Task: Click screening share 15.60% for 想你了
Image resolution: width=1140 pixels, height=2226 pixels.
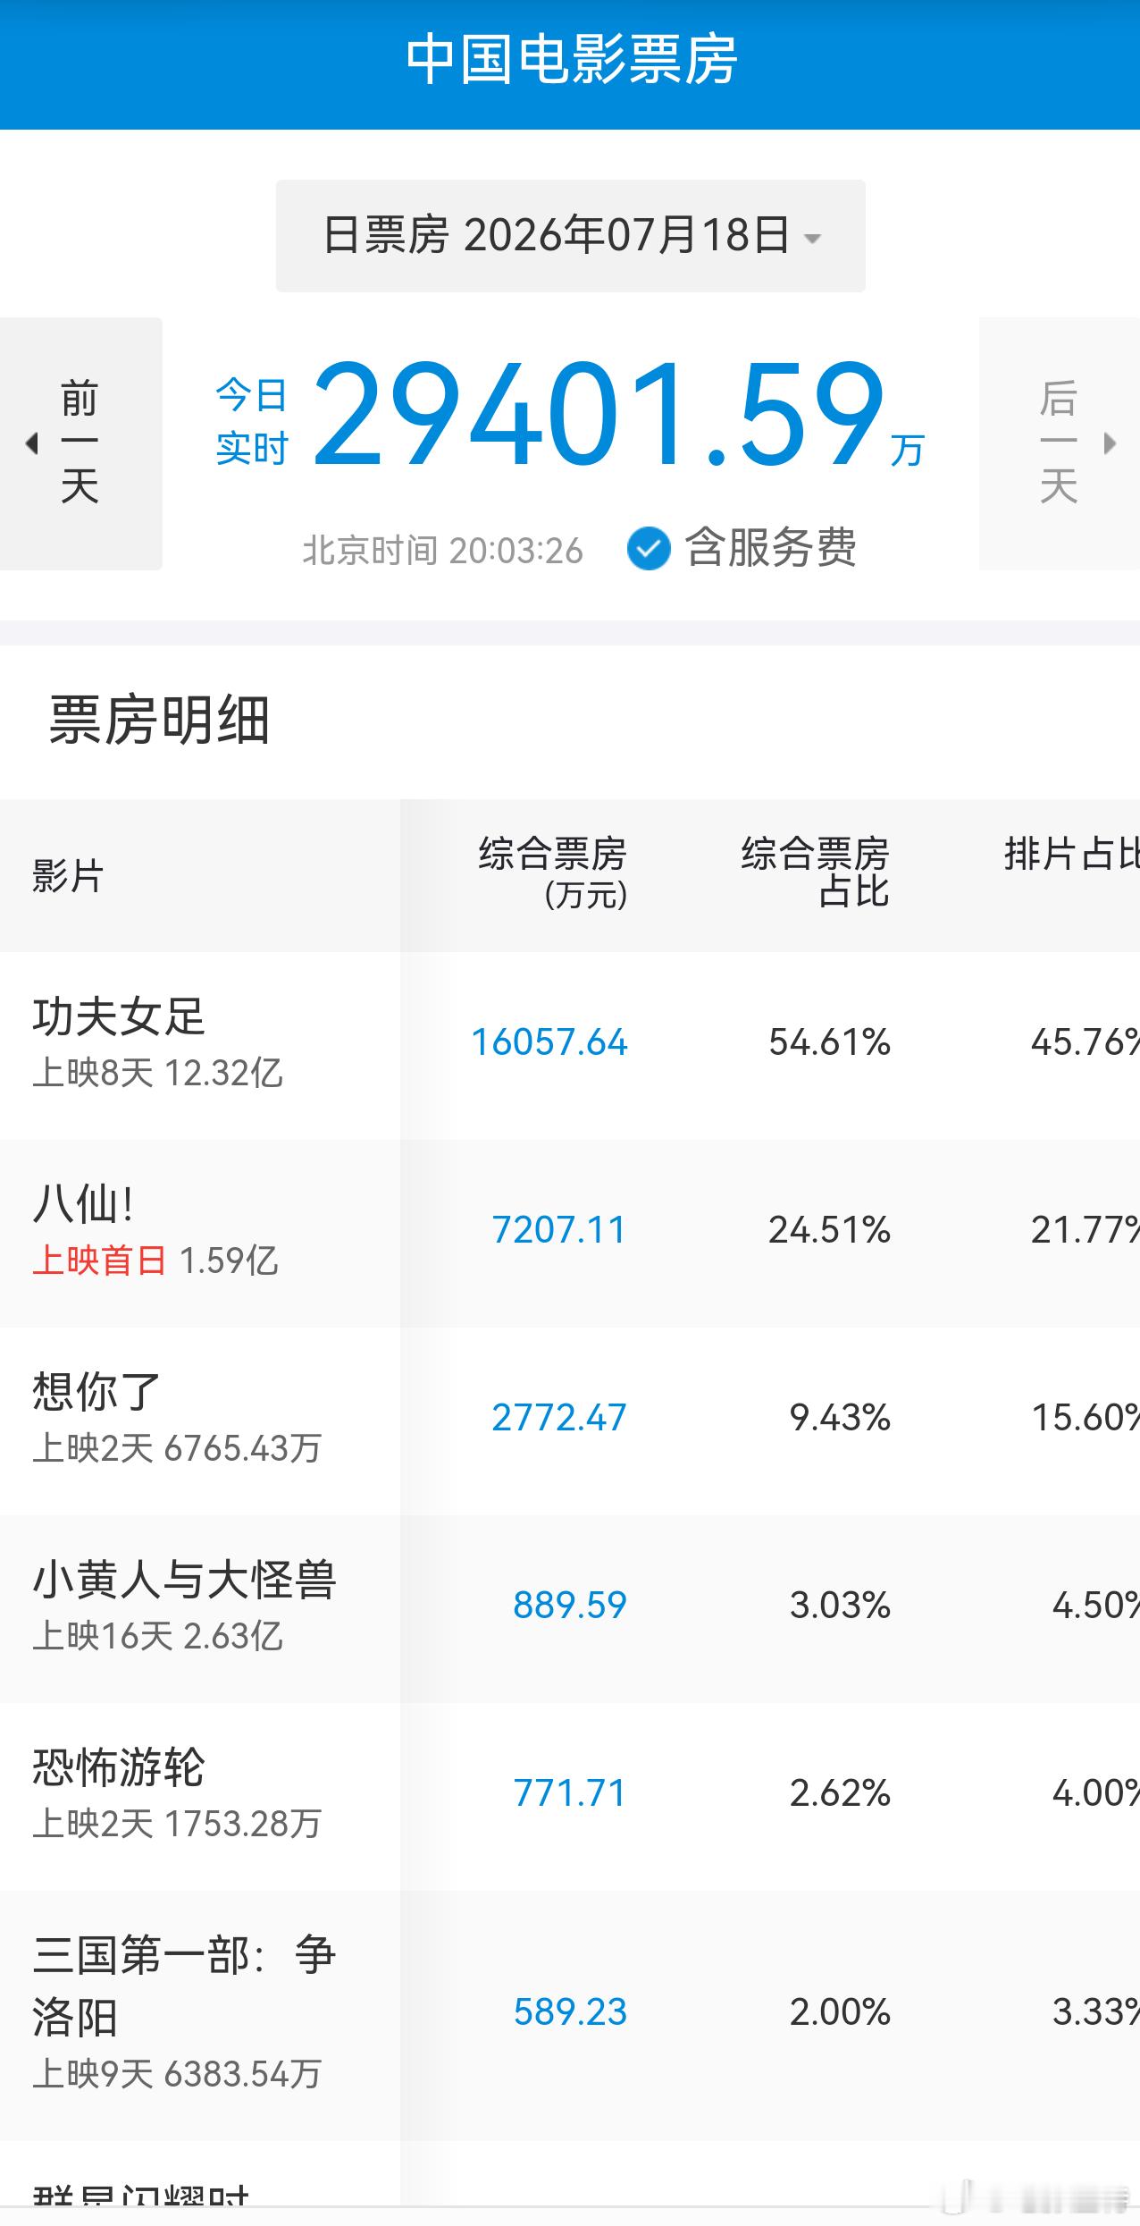Action: click(x=1086, y=1418)
